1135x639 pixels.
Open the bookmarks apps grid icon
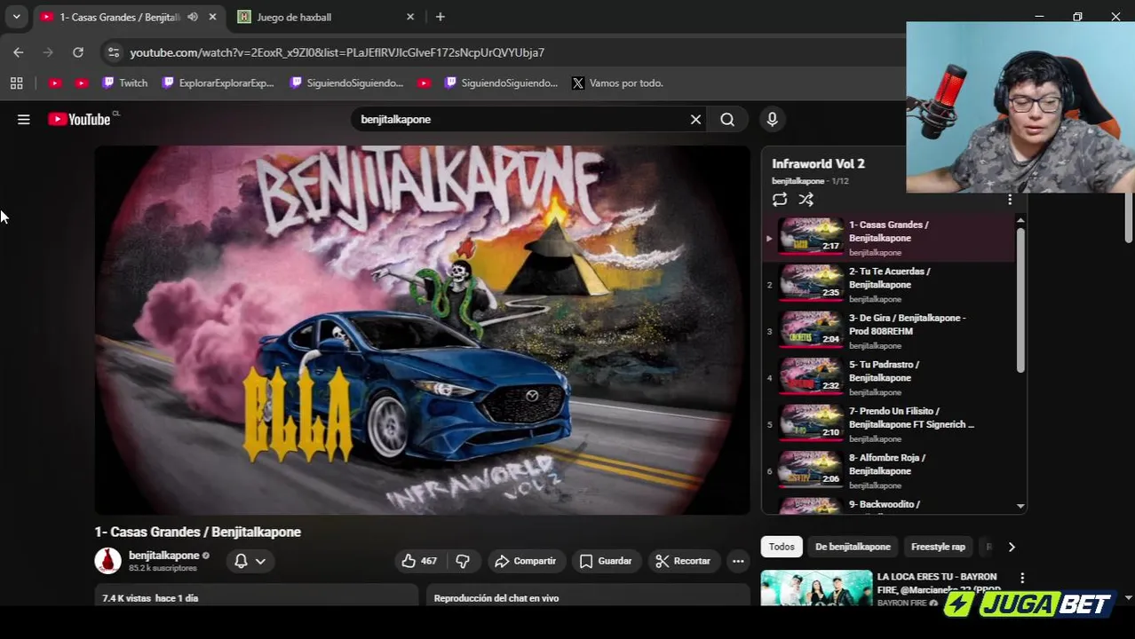16,83
